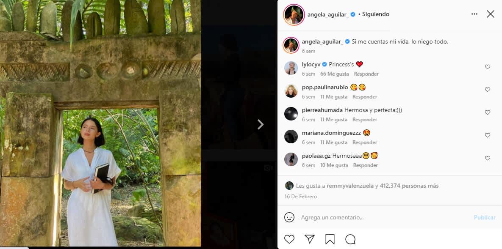View the 412,374 personas más likes list
Viewport: 502px width, 249px height.
pyautogui.click(x=409, y=186)
